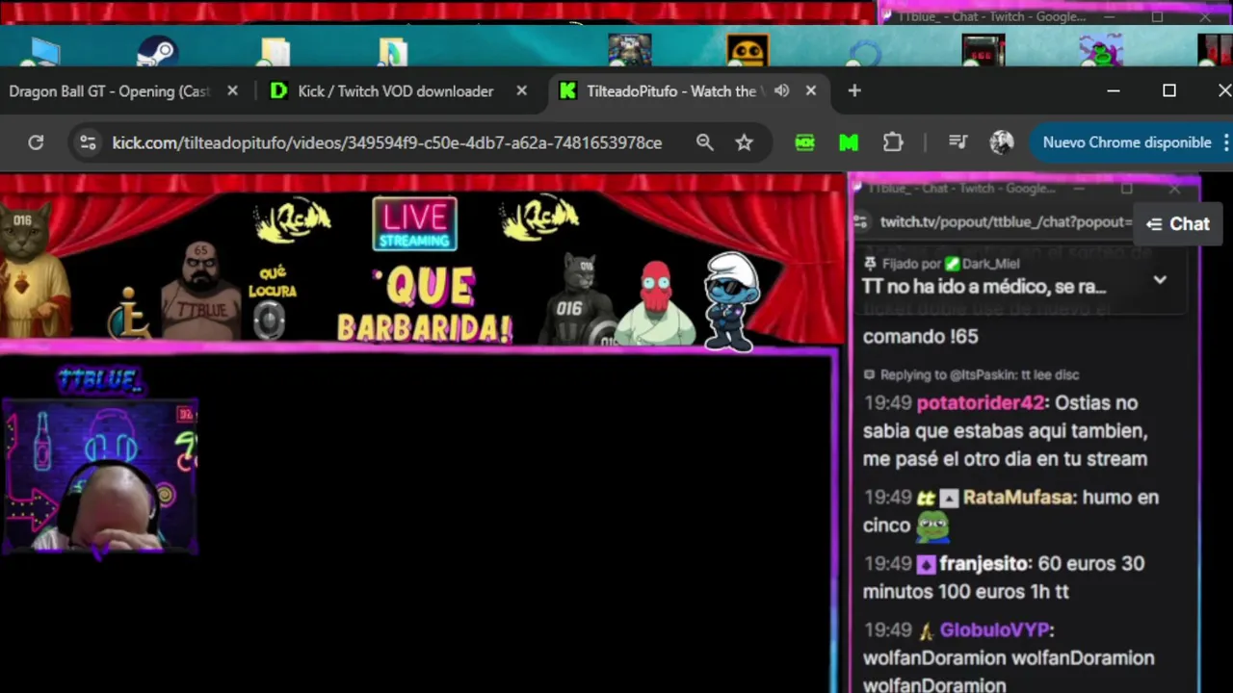The height and width of the screenshot is (693, 1233).
Task: Click the RataMufasa username in chat
Action: (x=1017, y=498)
